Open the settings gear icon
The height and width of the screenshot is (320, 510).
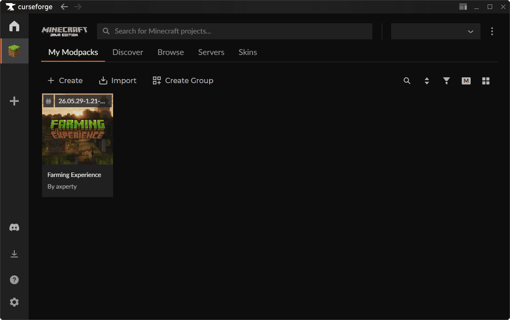point(14,302)
